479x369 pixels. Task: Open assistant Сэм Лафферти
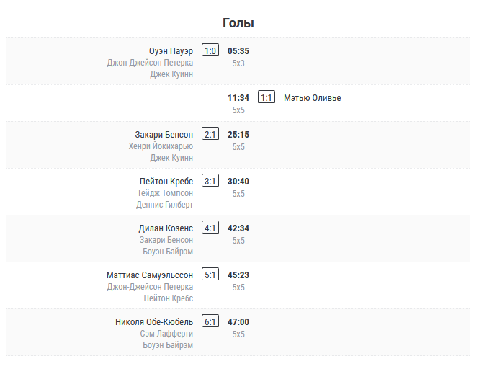[166, 334]
